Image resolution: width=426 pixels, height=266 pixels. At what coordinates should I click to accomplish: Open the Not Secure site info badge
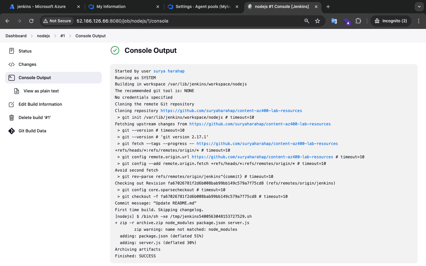(57, 21)
